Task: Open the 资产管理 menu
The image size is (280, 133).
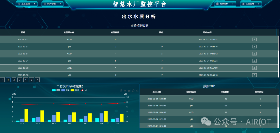Action: [52, 4]
